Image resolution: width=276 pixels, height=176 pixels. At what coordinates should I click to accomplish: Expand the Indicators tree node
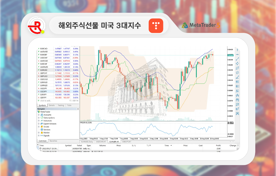tap(39, 121)
